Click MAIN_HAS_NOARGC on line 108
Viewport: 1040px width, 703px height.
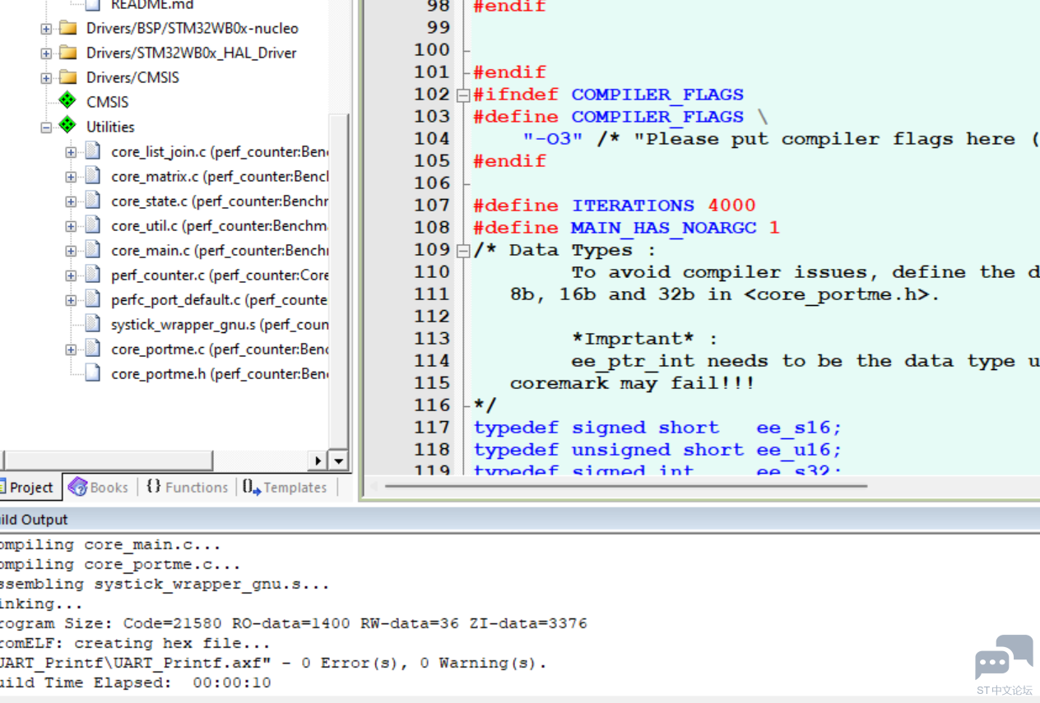pyautogui.click(x=664, y=228)
